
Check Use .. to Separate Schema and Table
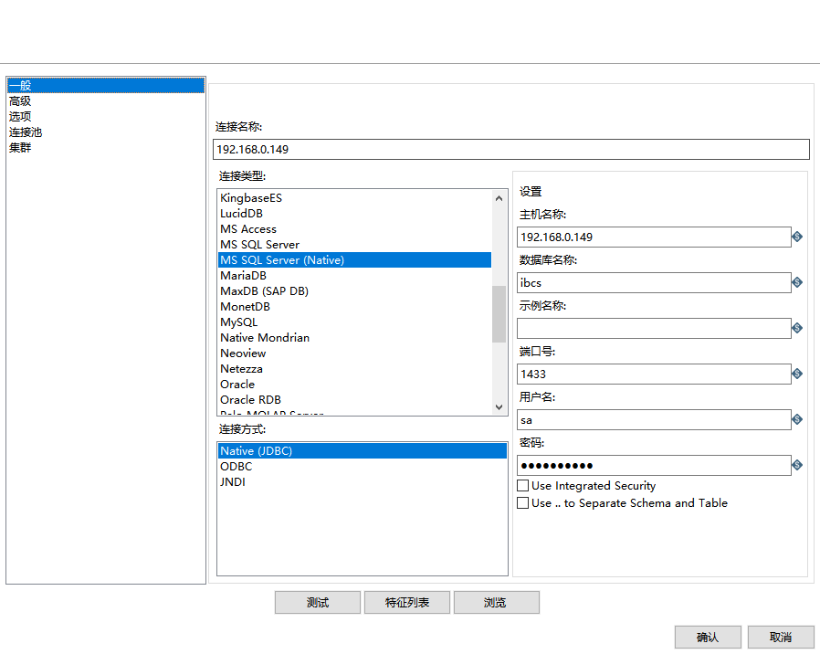[522, 502]
